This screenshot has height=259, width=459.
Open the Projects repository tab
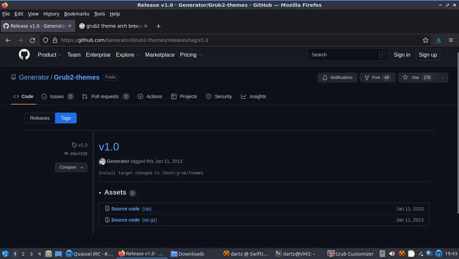(x=184, y=96)
